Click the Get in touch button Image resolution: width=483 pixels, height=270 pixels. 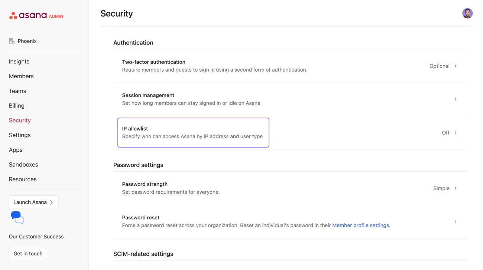point(28,253)
